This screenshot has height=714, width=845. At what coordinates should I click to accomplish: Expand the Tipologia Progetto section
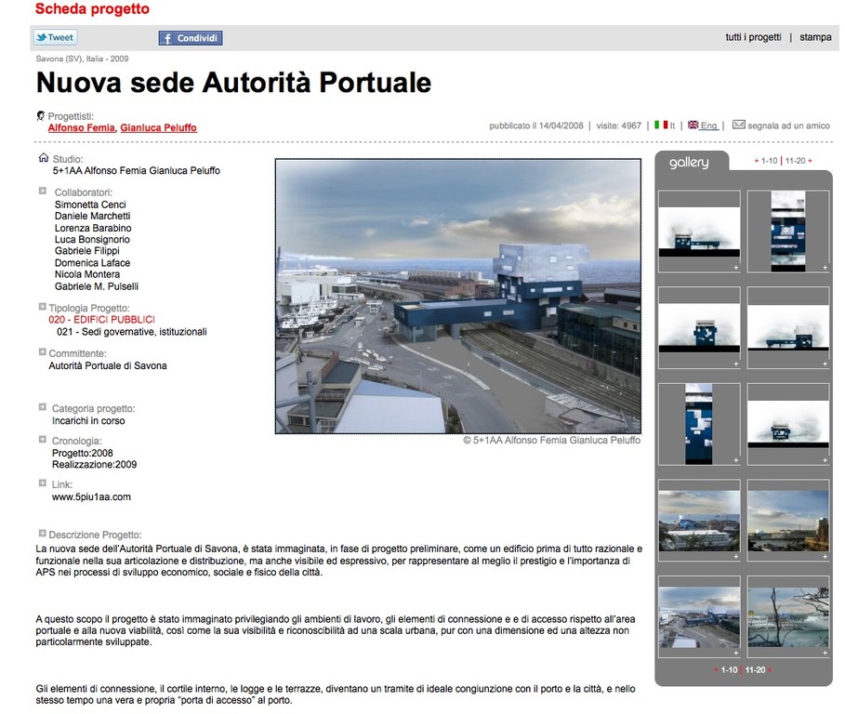point(43,307)
